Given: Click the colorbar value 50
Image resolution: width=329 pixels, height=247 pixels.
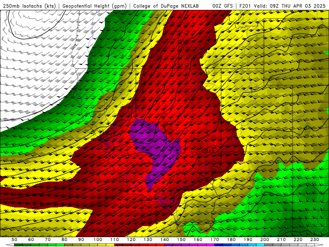Looking at the screenshot, I should point(14,240).
